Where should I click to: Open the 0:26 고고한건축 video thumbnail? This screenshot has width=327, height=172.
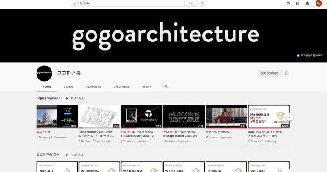pos(57,116)
